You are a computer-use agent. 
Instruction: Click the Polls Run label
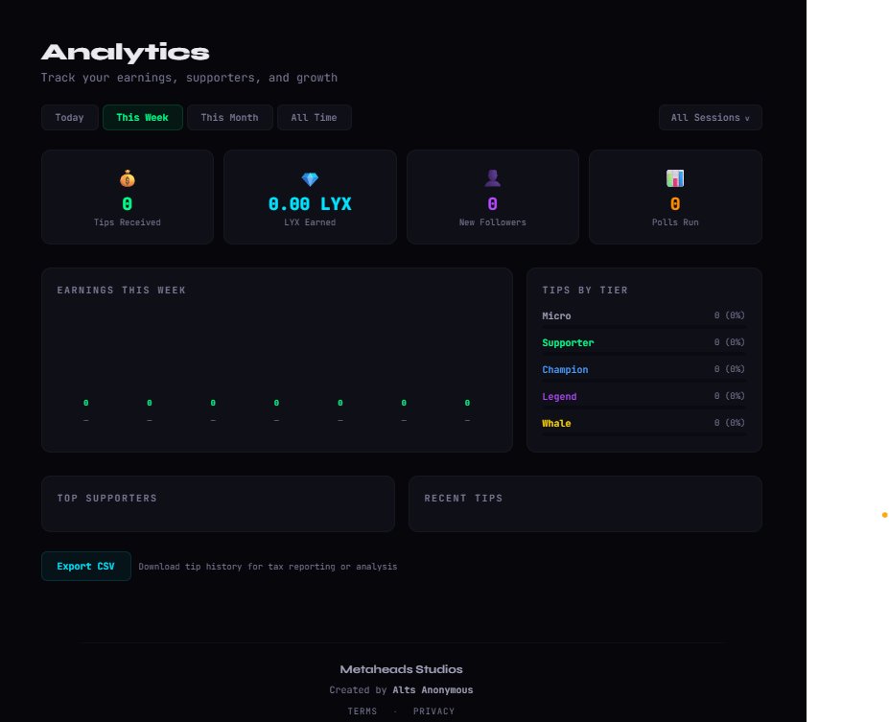tap(675, 222)
